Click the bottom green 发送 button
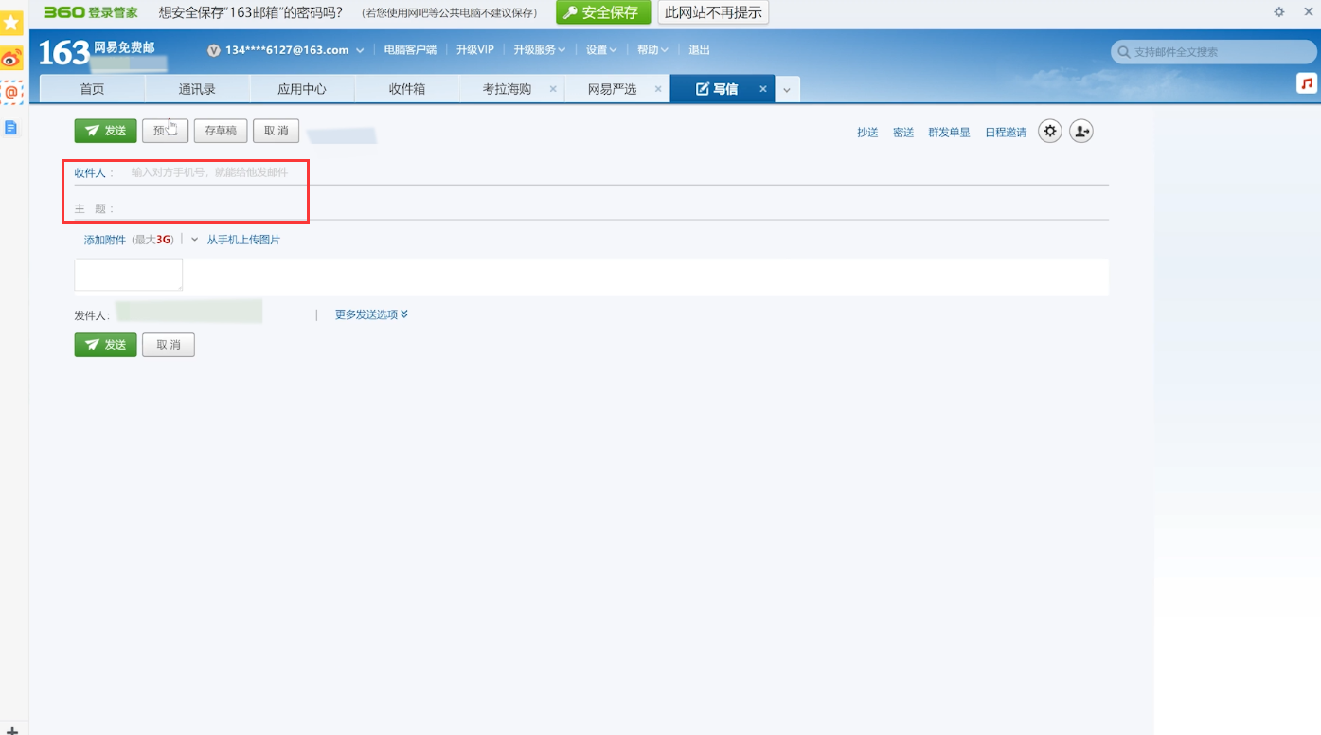The image size is (1321, 735). coord(106,345)
